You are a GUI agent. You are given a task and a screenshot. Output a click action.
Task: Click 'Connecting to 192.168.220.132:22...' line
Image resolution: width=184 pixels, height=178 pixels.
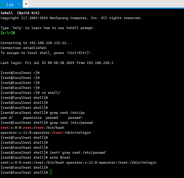[x=36, y=43]
